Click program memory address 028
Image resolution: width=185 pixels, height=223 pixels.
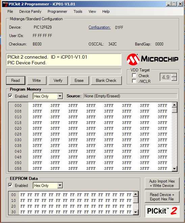[x=18, y=134]
